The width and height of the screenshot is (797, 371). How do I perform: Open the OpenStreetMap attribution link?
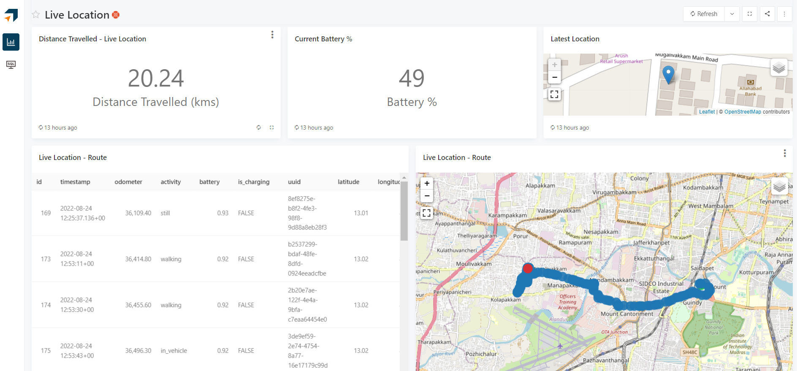pos(743,112)
